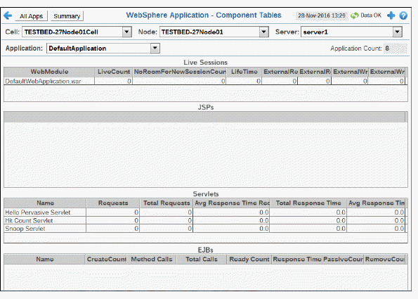Expand the Application dropdown arrow
The image size is (418, 299).
155,49
